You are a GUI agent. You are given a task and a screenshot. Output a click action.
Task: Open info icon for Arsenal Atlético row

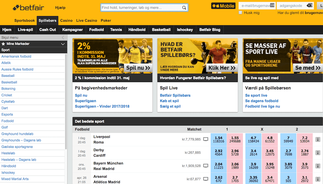(318, 179)
